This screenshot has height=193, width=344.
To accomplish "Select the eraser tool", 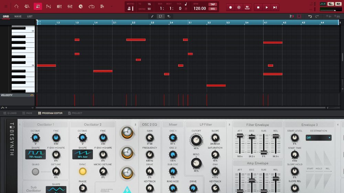I will coord(169,16).
